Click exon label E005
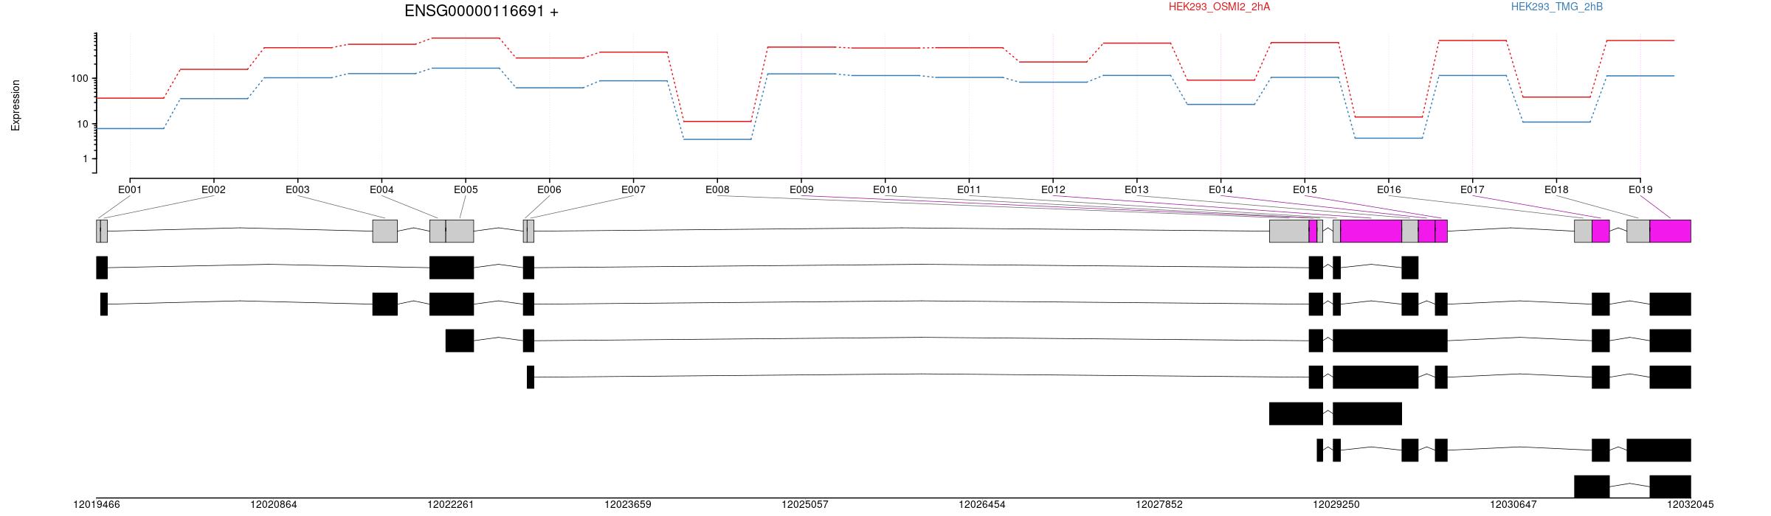The image size is (1771, 516). click(466, 189)
